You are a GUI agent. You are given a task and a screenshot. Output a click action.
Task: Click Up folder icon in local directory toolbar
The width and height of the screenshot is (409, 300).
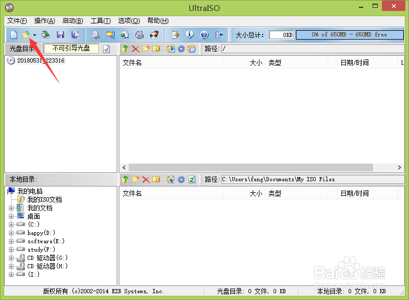pos(125,180)
